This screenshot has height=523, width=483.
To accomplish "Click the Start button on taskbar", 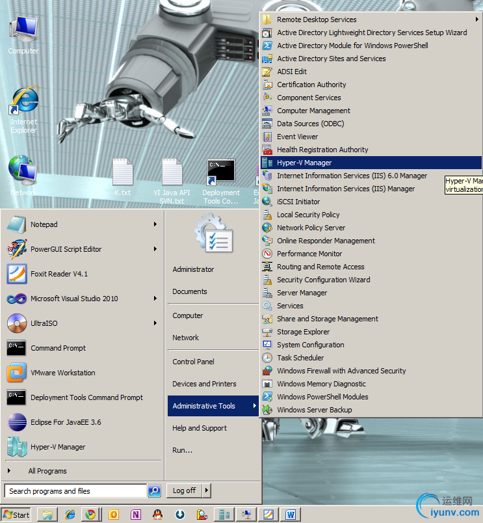I will coord(16,515).
